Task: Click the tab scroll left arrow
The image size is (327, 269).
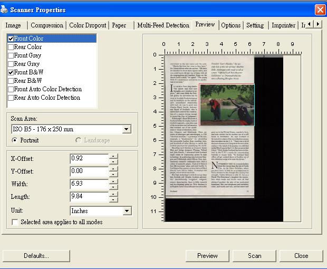Action: pos(310,24)
